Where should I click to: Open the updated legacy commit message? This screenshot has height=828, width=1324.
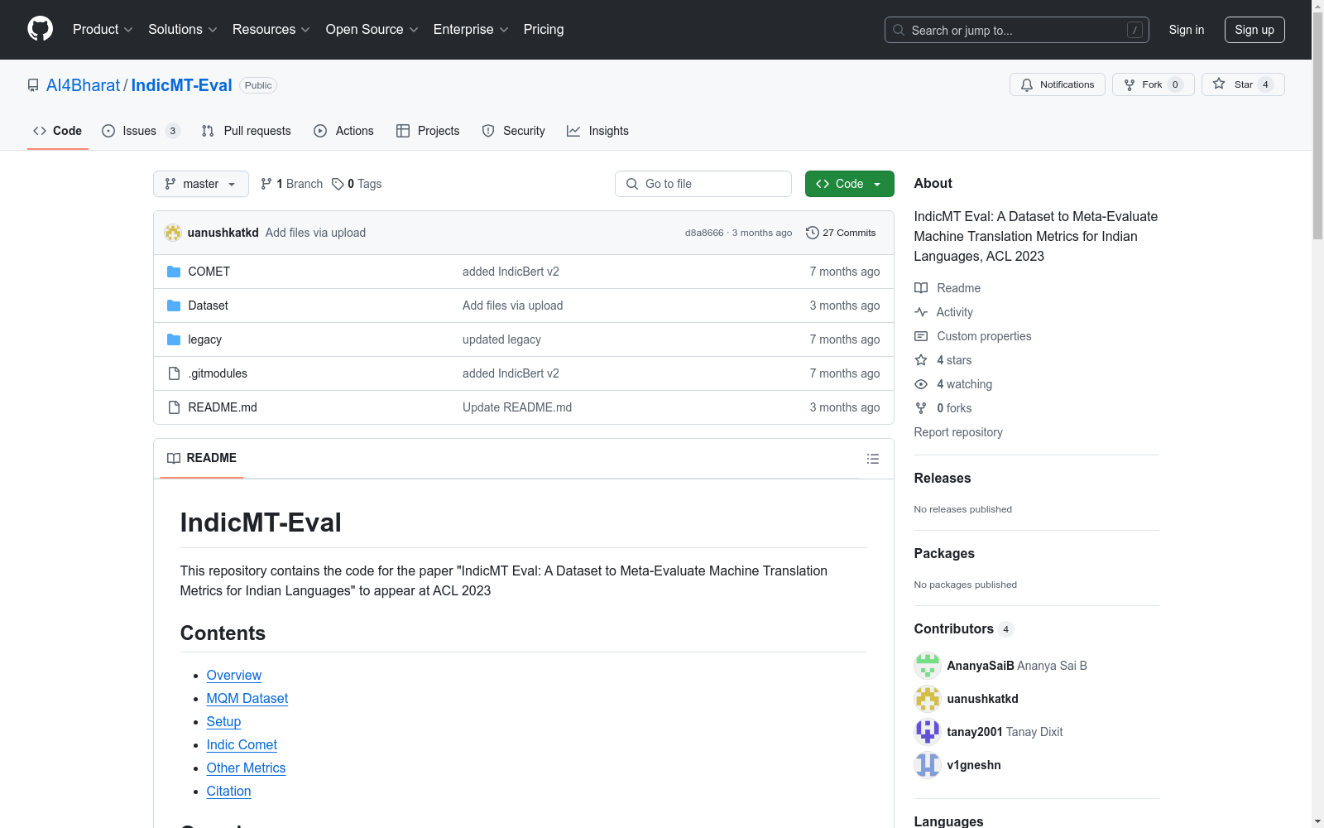501,339
